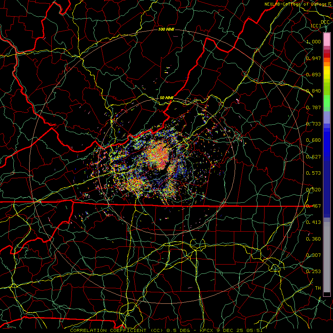Image resolution: width=333 pixels, height=333 pixels.
Task: Pick the pink segment of the color bar
Action: tap(327, 40)
